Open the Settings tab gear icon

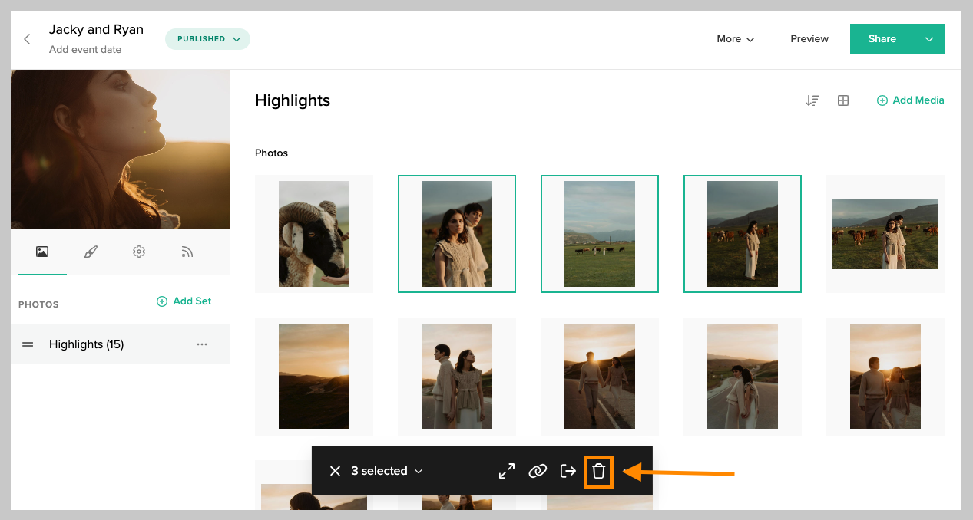(x=139, y=252)
